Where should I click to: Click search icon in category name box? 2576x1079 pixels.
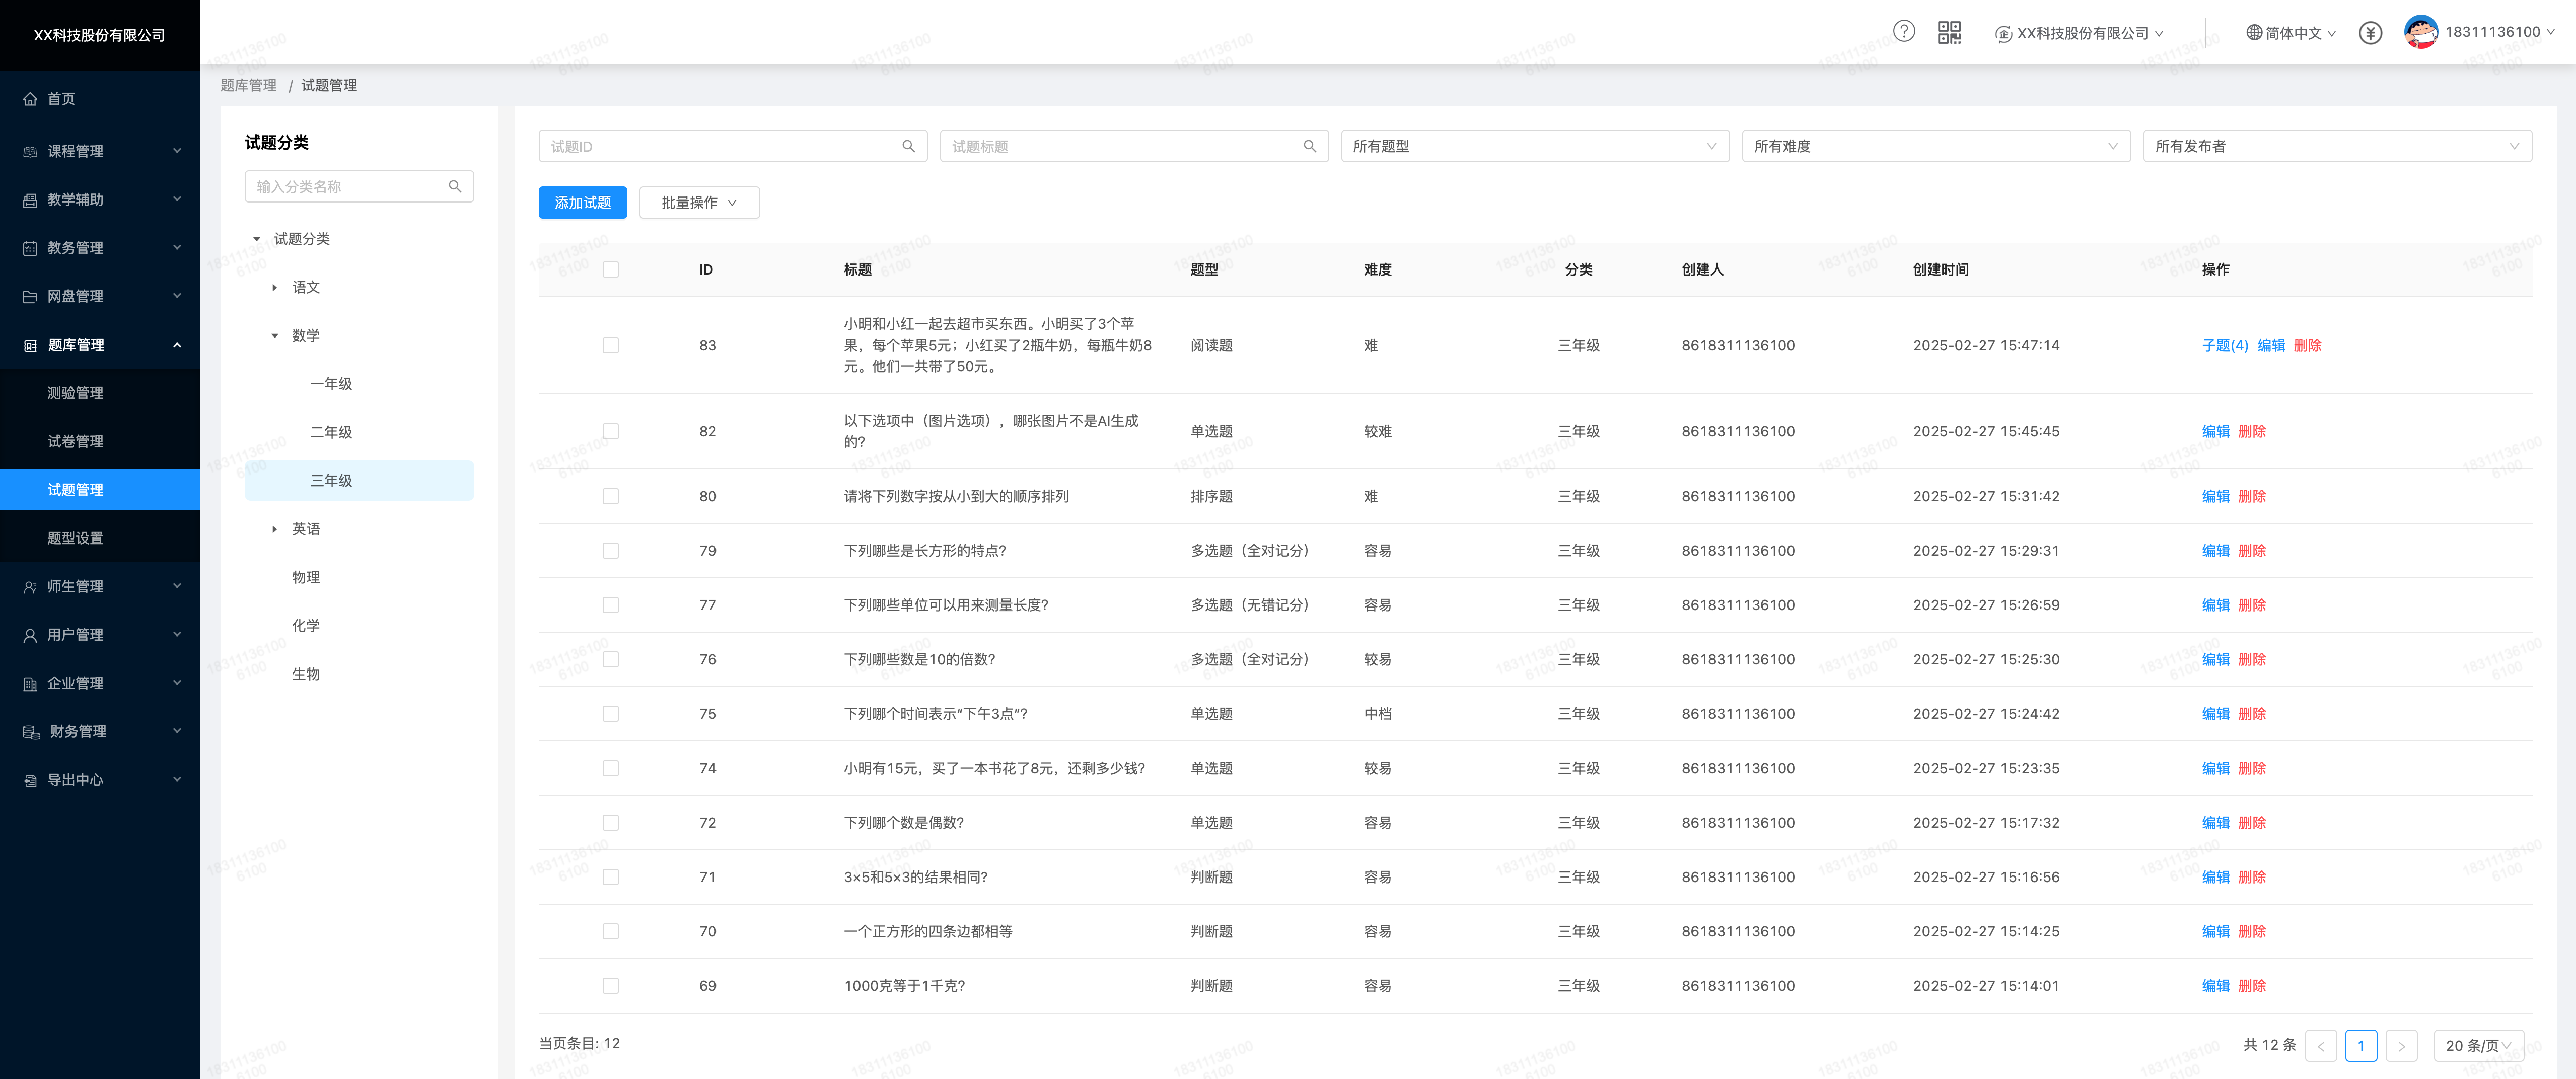(455, 187)
